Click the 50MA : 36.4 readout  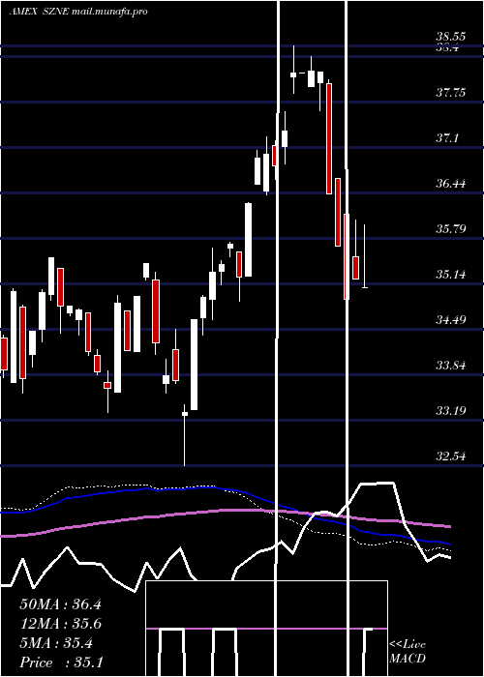[x=60, y=604]
